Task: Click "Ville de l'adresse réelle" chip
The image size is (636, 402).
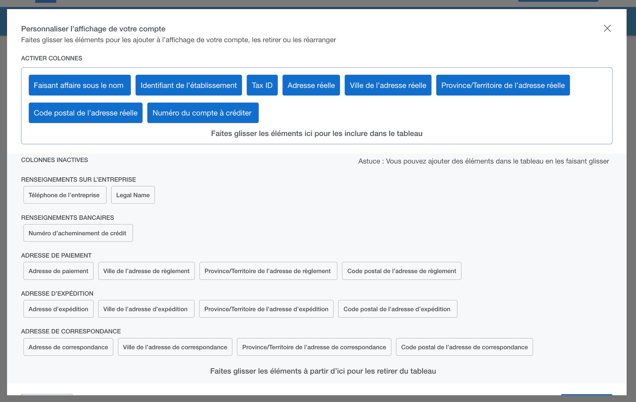Action: point(388,85)
